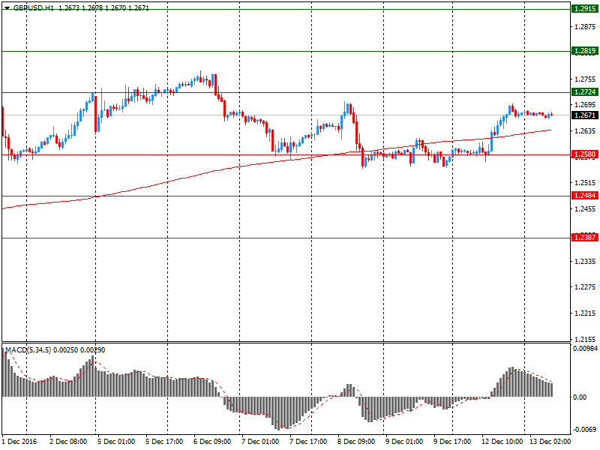Screen dimensions: 600x450
Task: Select the red 1.2484 support level label
Action: 585,196
